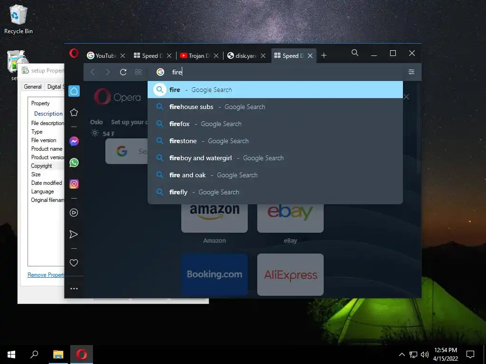Switch to the Trojan D tab
The image size is (486, 364).
[x=195, y=56]
